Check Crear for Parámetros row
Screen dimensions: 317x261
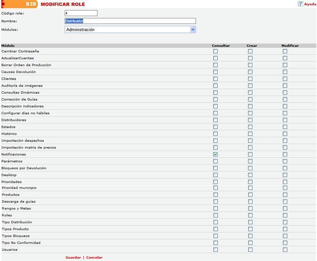250,161
